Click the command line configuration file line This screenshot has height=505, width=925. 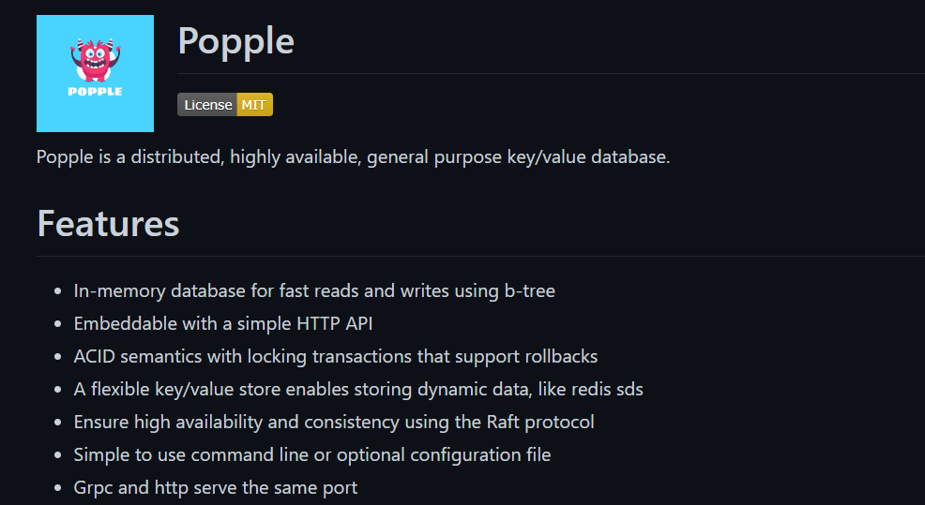tap(312, 455)
